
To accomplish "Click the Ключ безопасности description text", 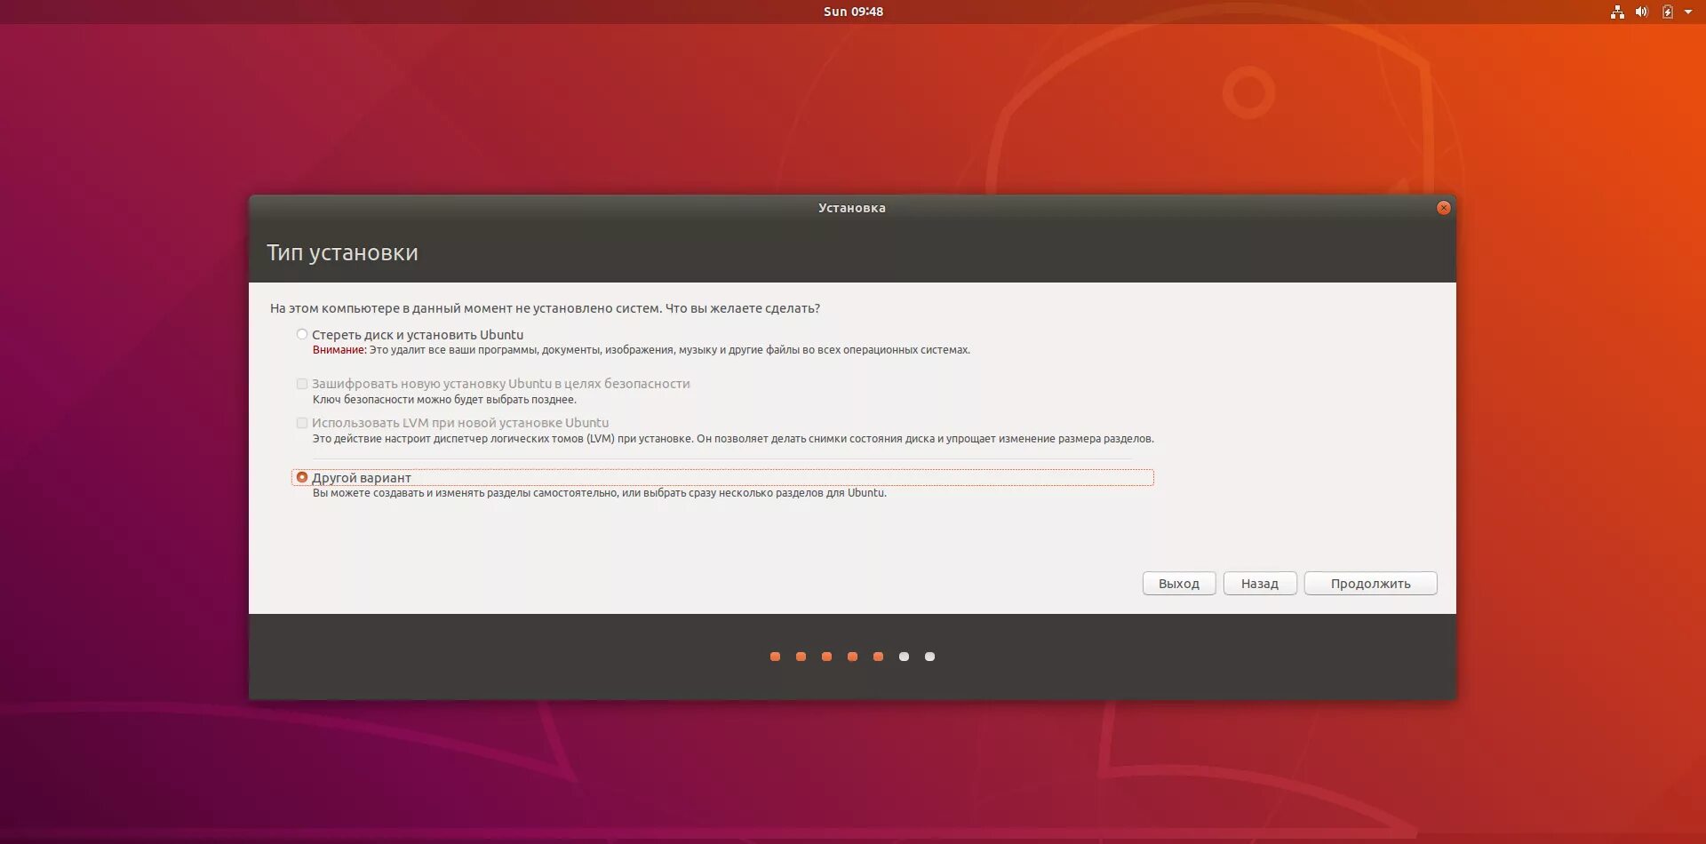I will [444, 400].
